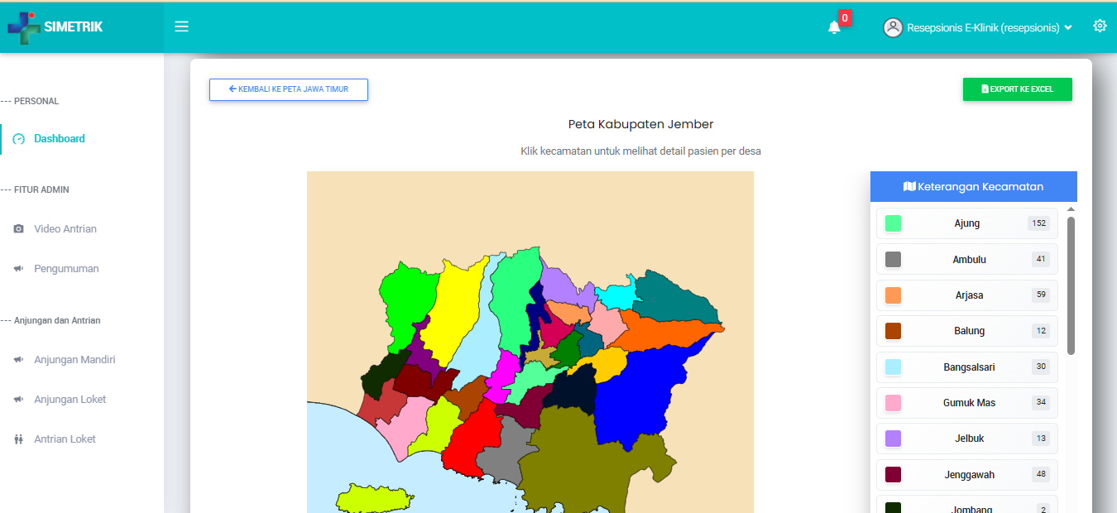Click the Export ke Excel button

tap(1018, 89)
